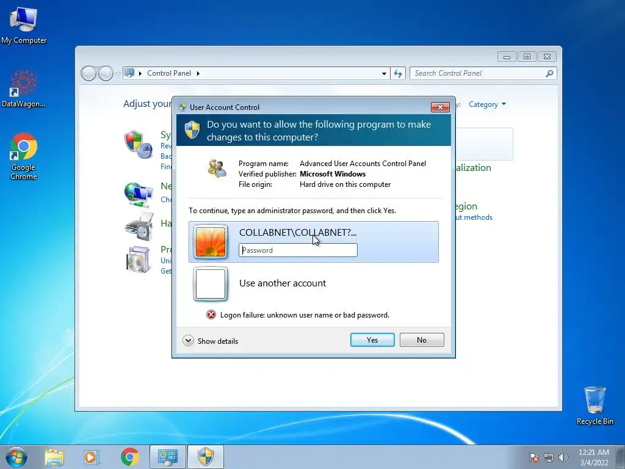Screen dimensions: 625x469
Task: Click the Programs disc box icon
Action: coord(139,260)
